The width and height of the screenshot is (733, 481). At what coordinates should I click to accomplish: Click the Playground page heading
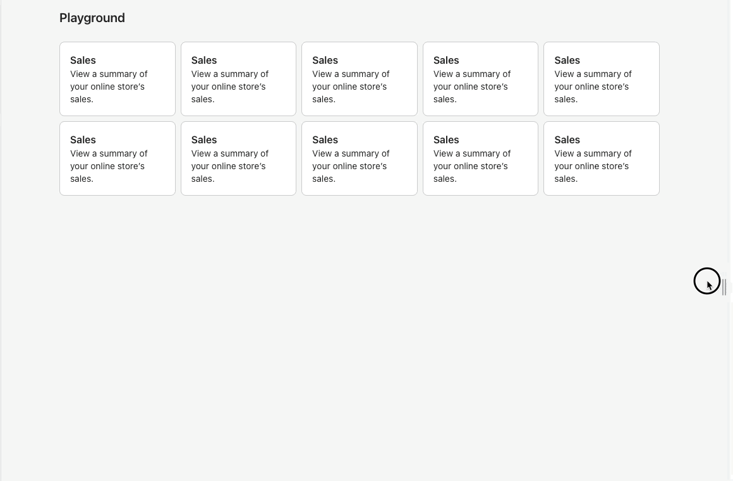point(92,18)
